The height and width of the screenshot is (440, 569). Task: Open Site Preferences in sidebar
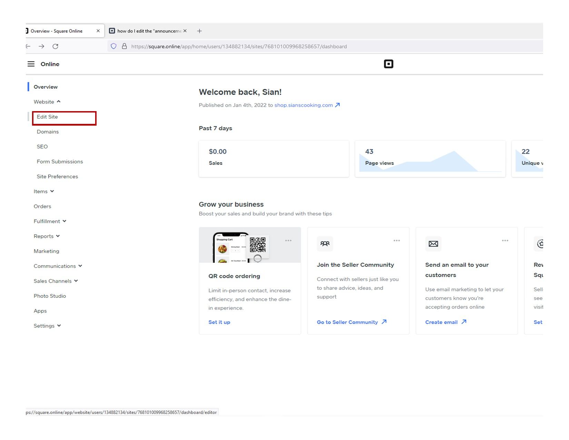[x=57, y=177]
